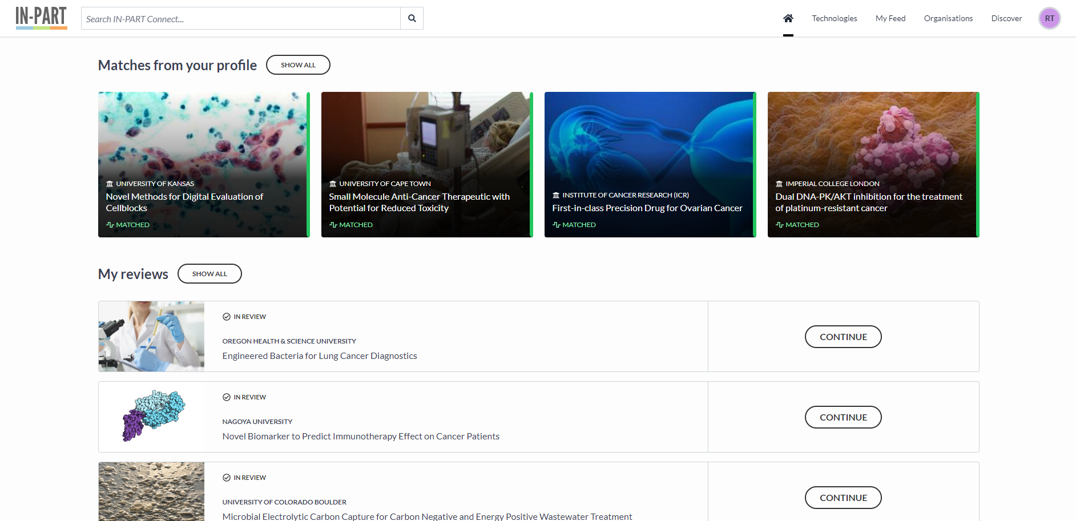Open the Organisations page
Screen dimensions: 1076x521
coord(948,18)
